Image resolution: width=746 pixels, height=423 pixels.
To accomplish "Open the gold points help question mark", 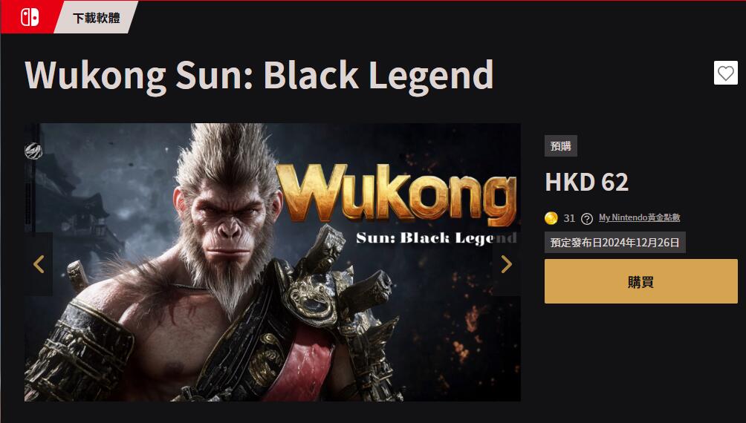I will 587,219.
